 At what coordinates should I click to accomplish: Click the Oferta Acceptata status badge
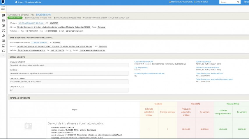coord(14,18)
